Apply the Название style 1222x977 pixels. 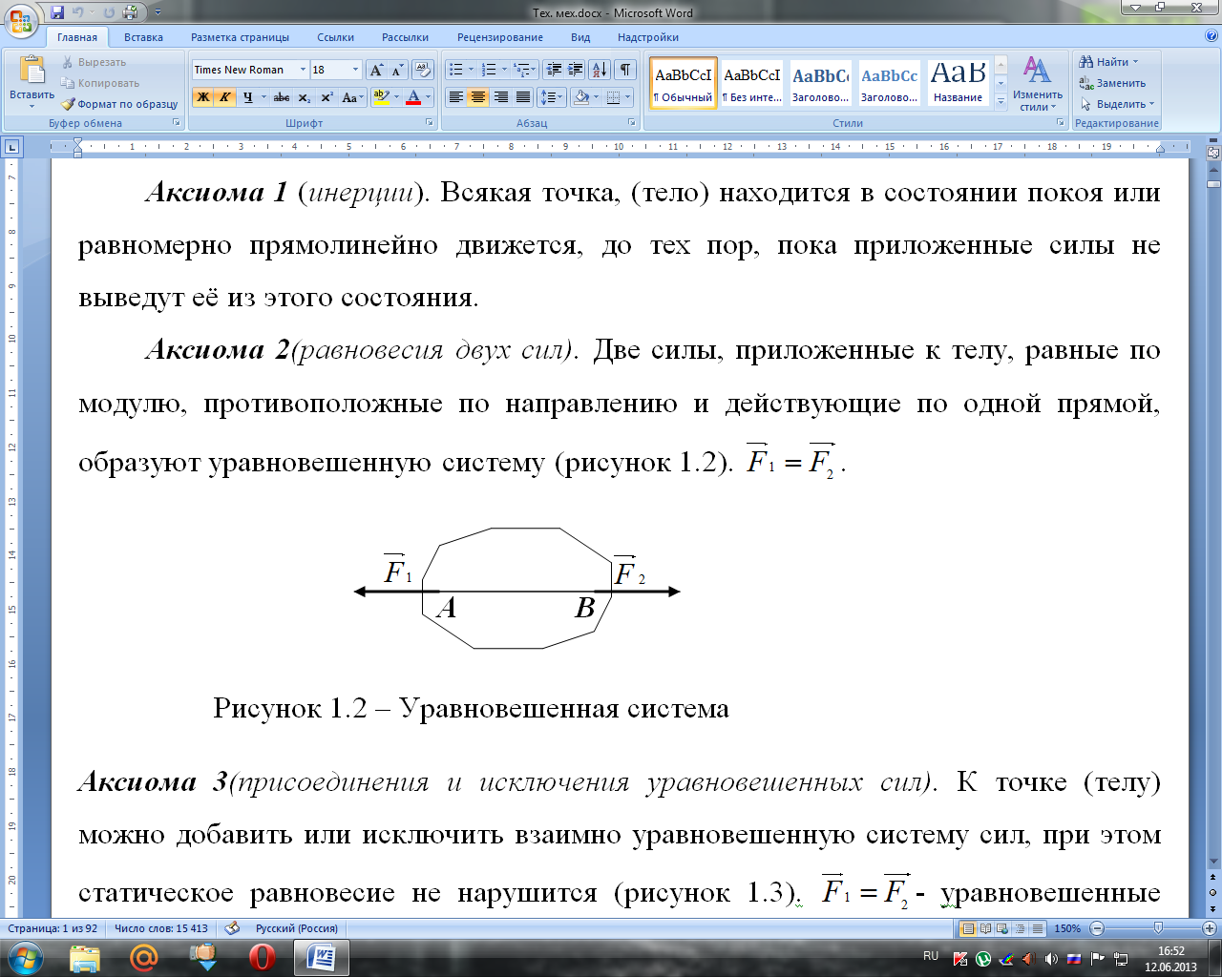[x=959, y=83]
